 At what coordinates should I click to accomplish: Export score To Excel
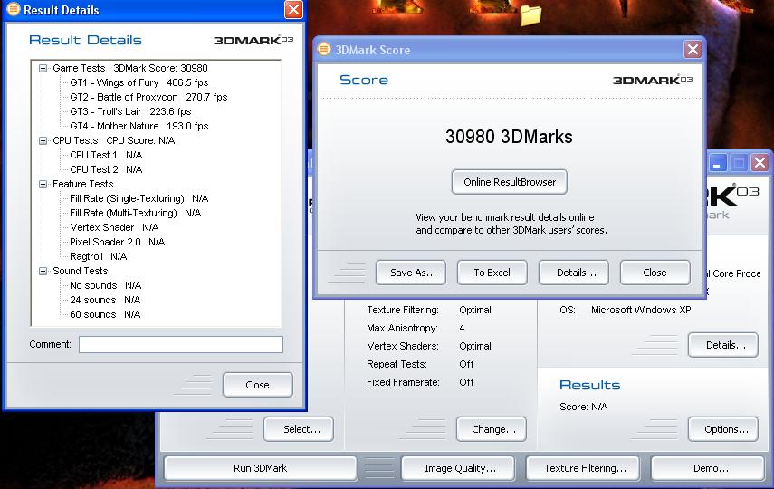(492, 273)
